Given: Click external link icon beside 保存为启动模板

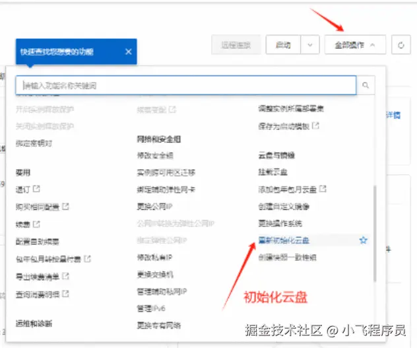Looking at the screenshot, I should (315, 125).
